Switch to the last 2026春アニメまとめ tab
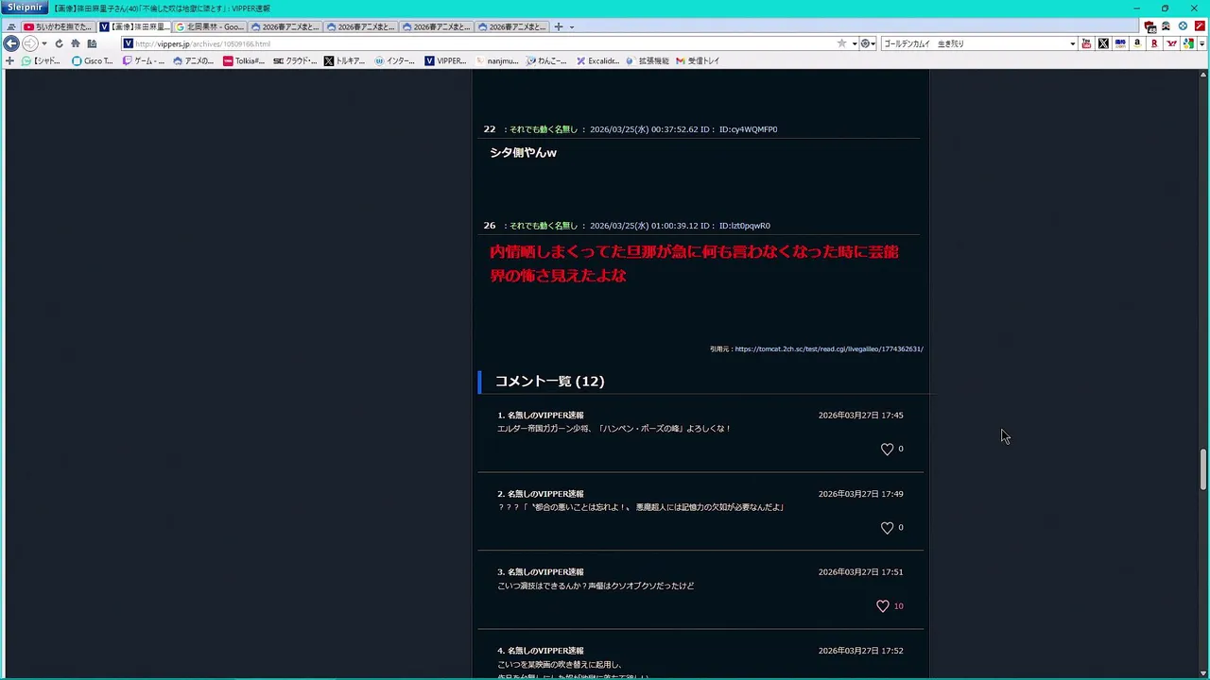This screenshot has width=1210, height=680. click(511, 26)
